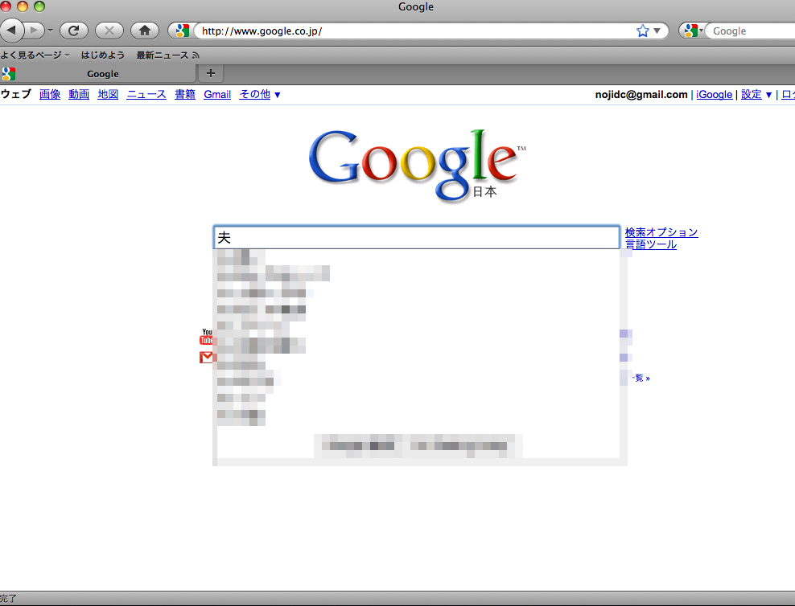Open the 画像 (Images) link

click(50, 94)
